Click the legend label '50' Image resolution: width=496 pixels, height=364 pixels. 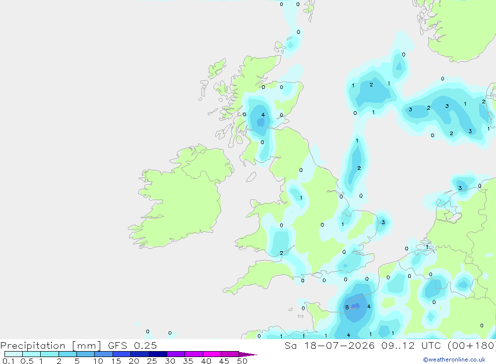pos(243,361)
